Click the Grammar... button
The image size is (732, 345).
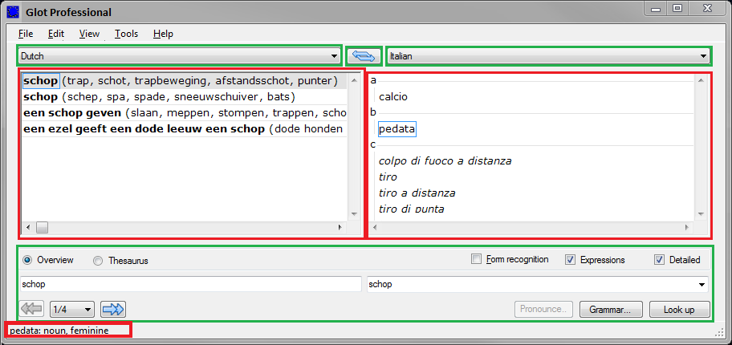610,309
